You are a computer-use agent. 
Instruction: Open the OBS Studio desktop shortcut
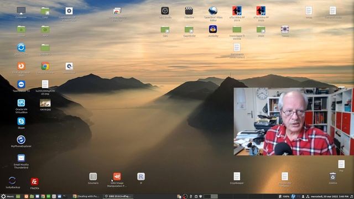click(165, 11)
